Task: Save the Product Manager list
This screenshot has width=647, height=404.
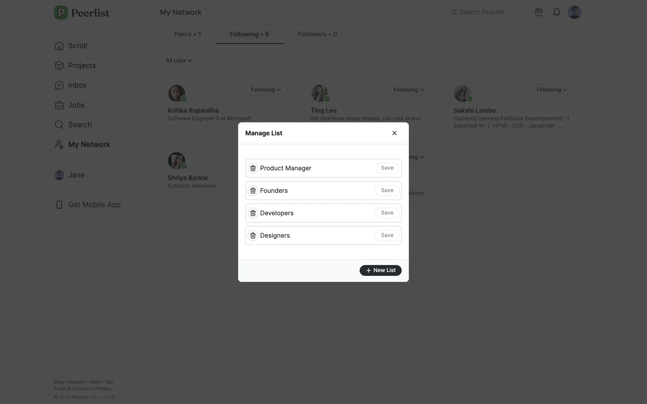Action: click(387, 168)
